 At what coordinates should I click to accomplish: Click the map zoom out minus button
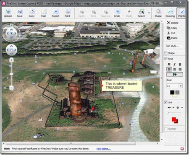[x=11, y=88]
